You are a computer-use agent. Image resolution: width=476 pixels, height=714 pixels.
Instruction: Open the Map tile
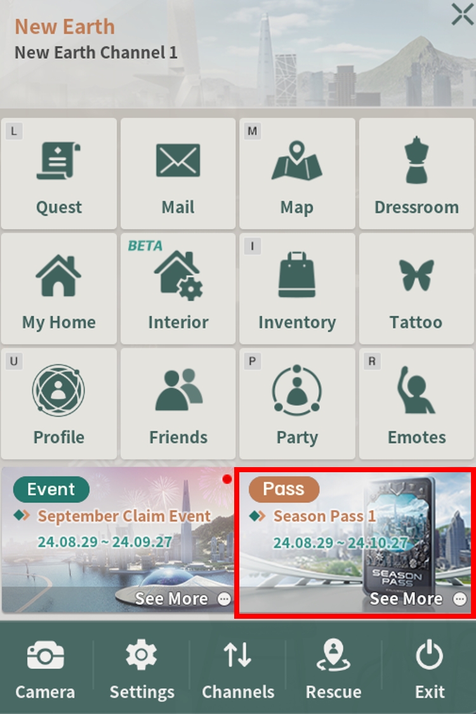click(297, 173)
